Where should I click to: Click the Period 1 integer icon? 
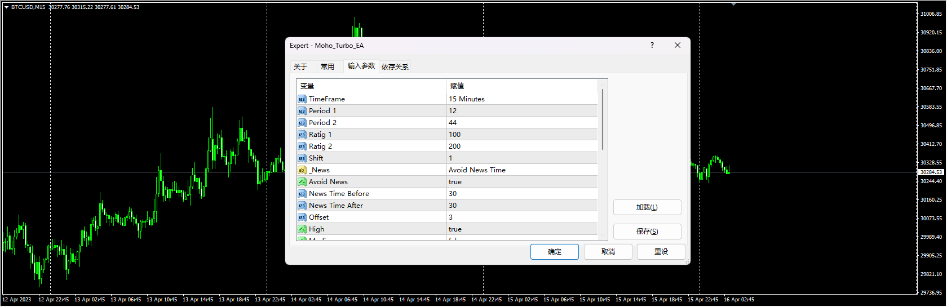tap(302, 111)
